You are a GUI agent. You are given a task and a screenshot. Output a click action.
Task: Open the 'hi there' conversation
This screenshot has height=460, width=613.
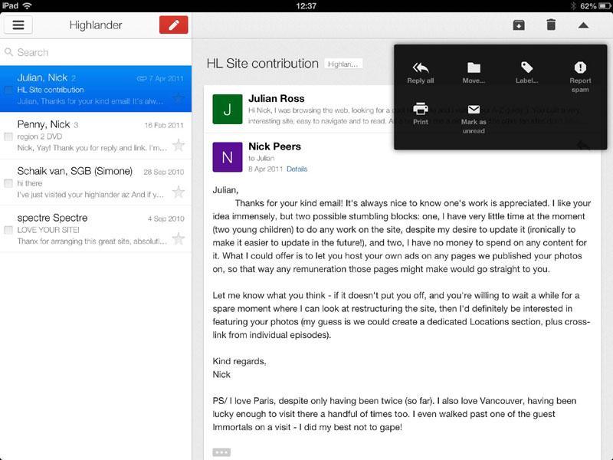tap(96, 182)
